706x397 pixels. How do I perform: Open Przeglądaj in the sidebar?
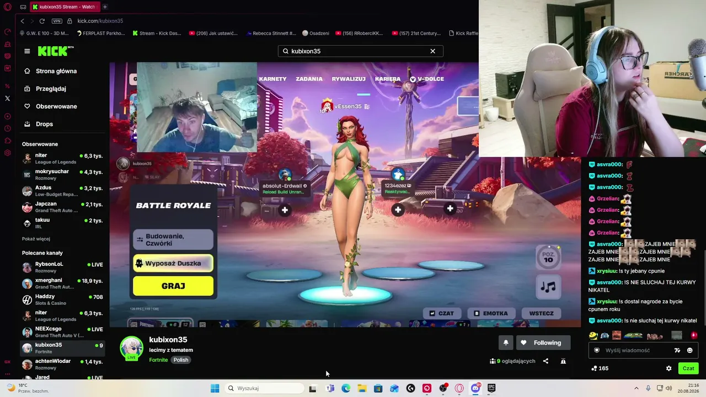[x=50, y=89]
